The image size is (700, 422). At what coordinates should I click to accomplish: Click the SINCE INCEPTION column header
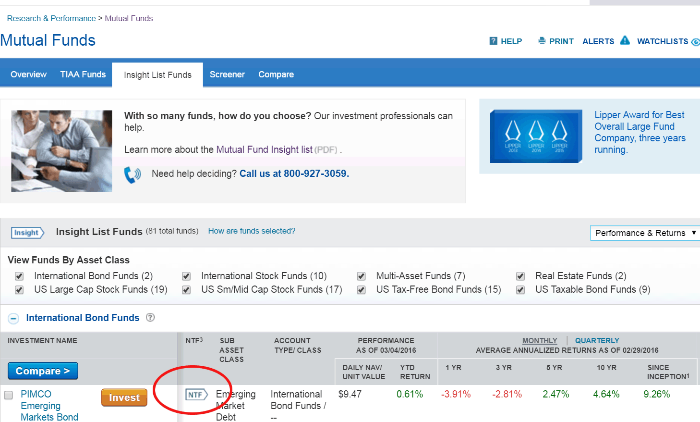(x=668, y=372)
